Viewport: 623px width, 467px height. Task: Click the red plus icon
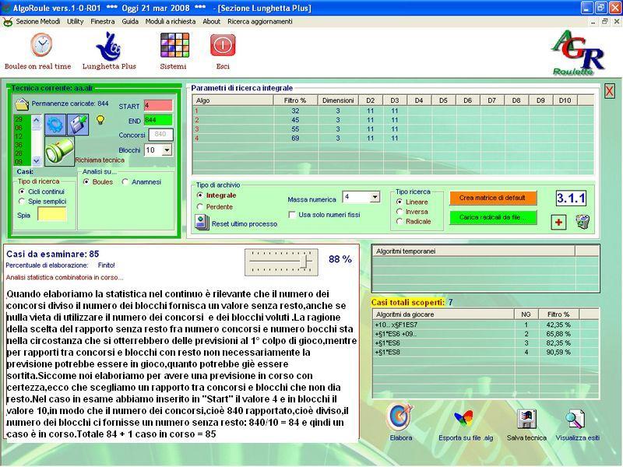click(x=558, y=222)
